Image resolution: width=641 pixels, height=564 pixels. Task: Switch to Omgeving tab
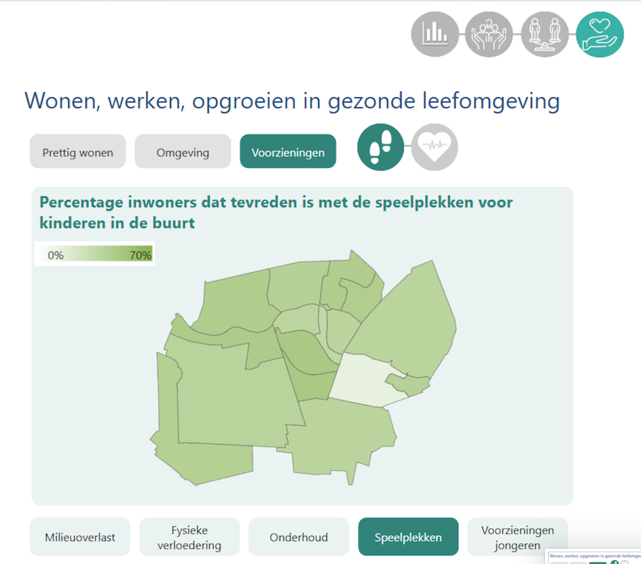coord(183,152)
